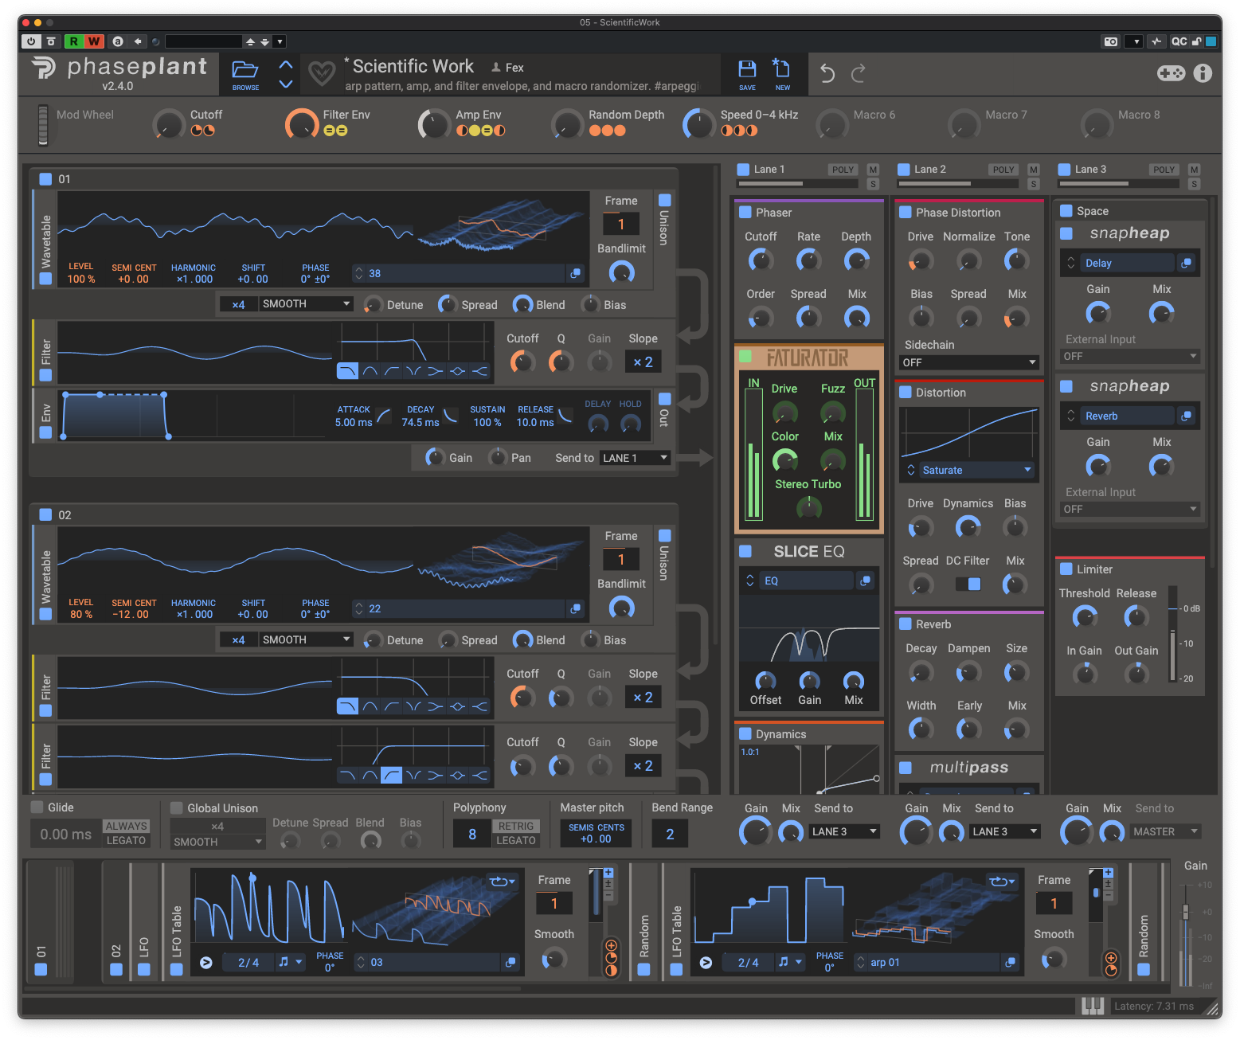Toggle the Faturator enable button
The height and width of the screenshot is (1040, 1240).
(745, 357)
